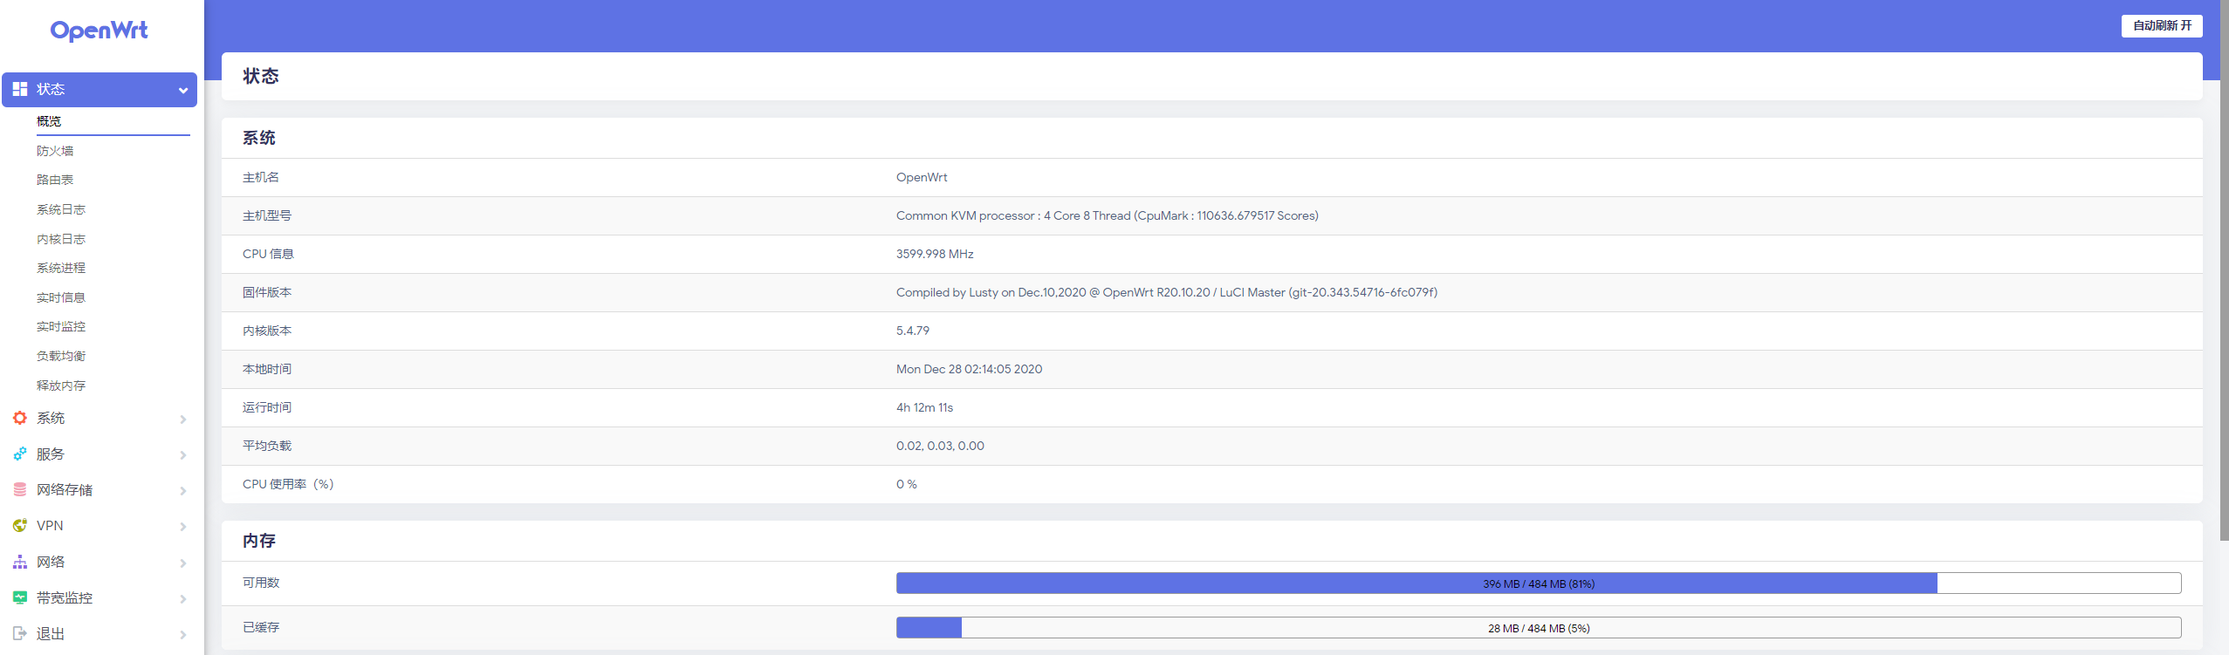The image size is (2229, 655).
Task: Open the 路由表 page
Action: [x=55, y=180]
